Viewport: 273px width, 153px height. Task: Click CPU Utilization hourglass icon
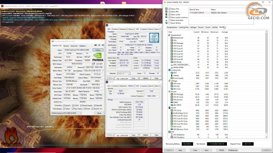[171, 135]
